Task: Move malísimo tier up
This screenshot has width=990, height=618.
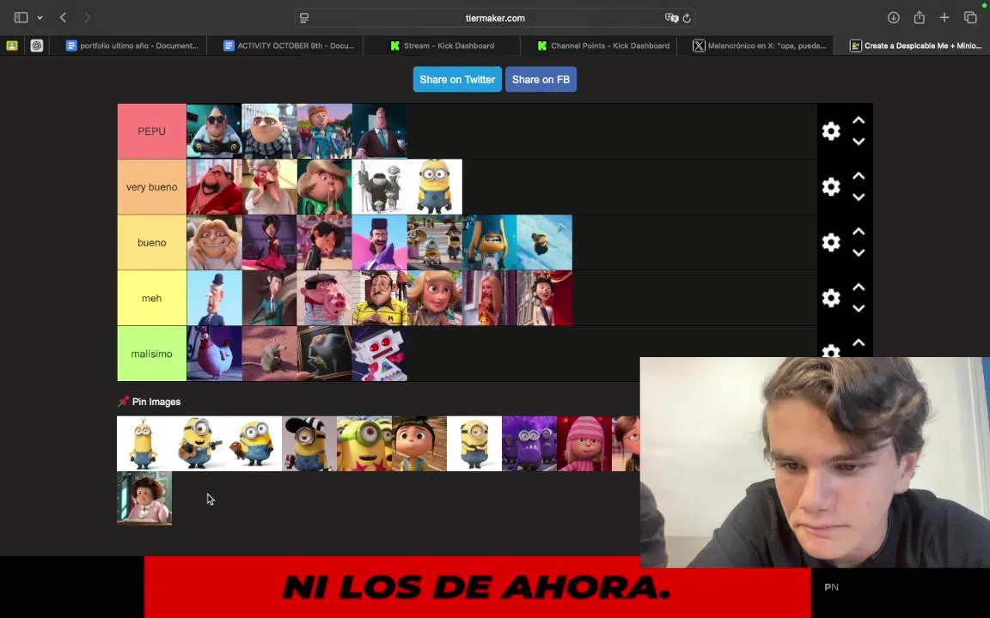Action: coord(858,342)
